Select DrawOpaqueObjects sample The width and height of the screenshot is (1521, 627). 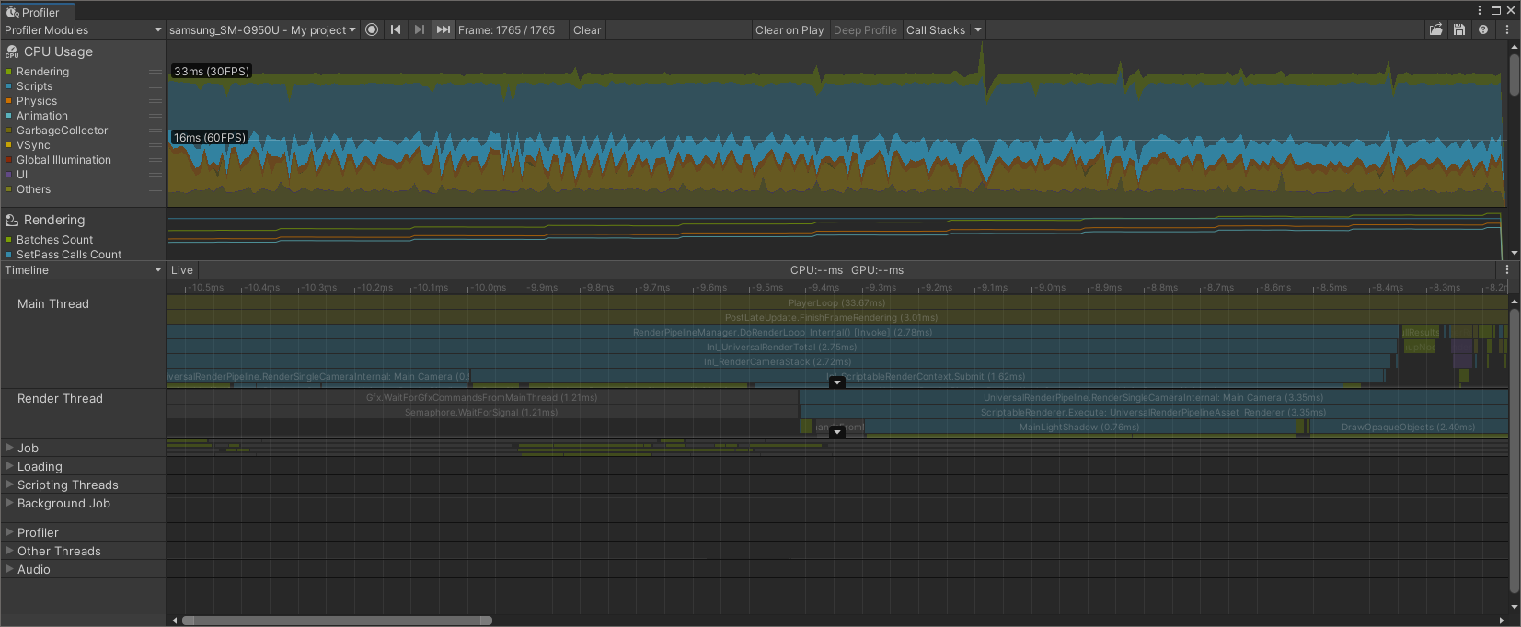pyautogui.click(x=1408, y=427)
